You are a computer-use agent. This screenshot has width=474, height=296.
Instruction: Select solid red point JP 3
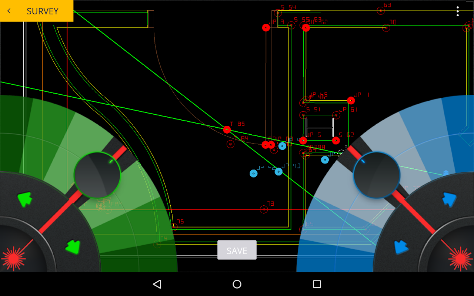[x=266, y=28]
